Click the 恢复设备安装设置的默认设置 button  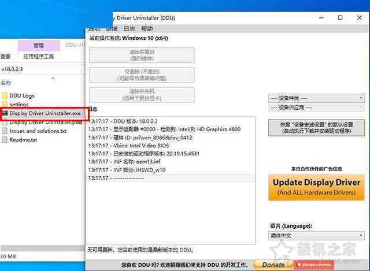[x=316, y=128]
